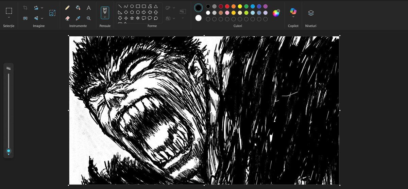
Task: Open the Copilot dropdown menu
Action: (293, 17)
